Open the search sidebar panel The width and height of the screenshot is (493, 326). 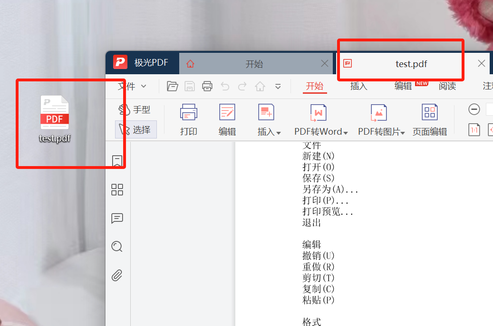[117, 247]
